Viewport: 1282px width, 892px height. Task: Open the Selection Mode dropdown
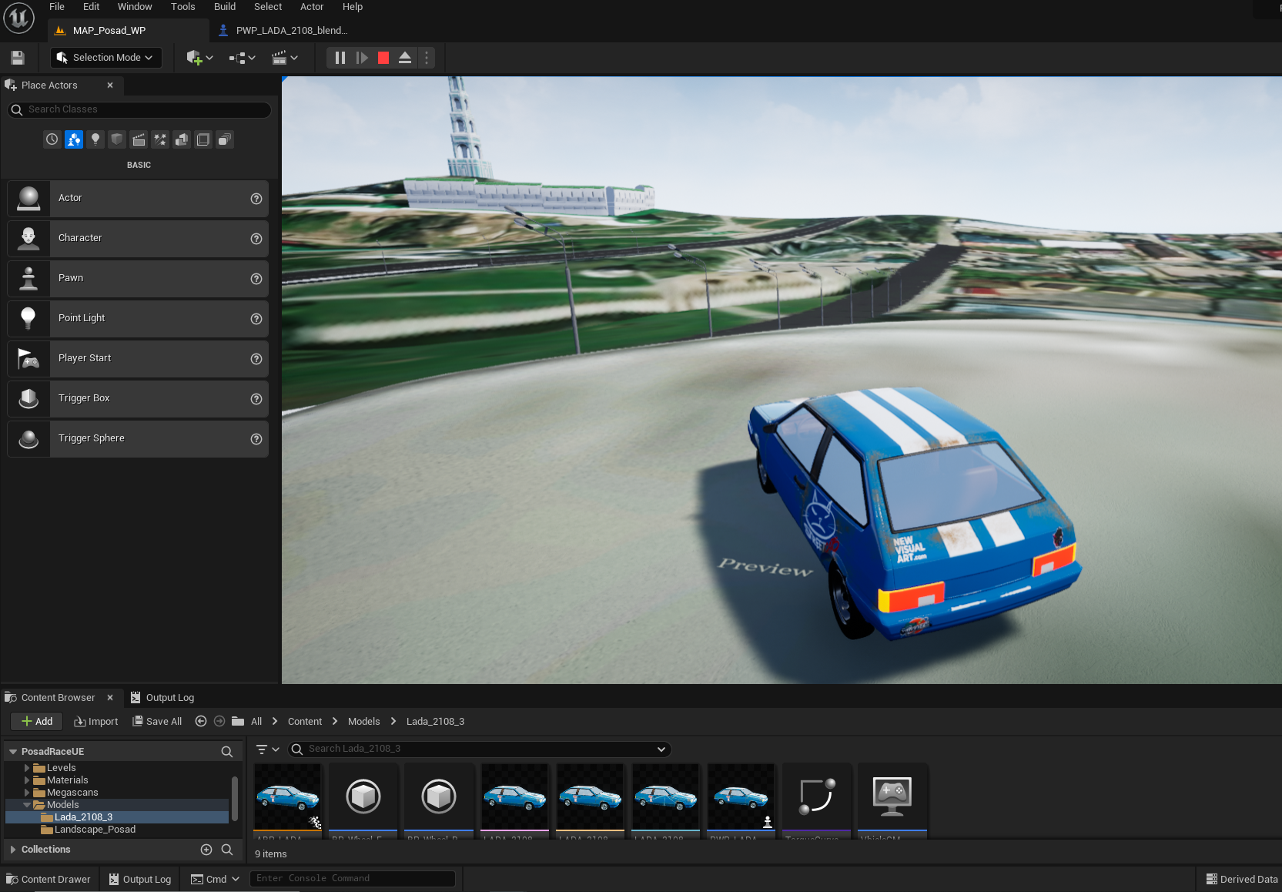[106, 58]
